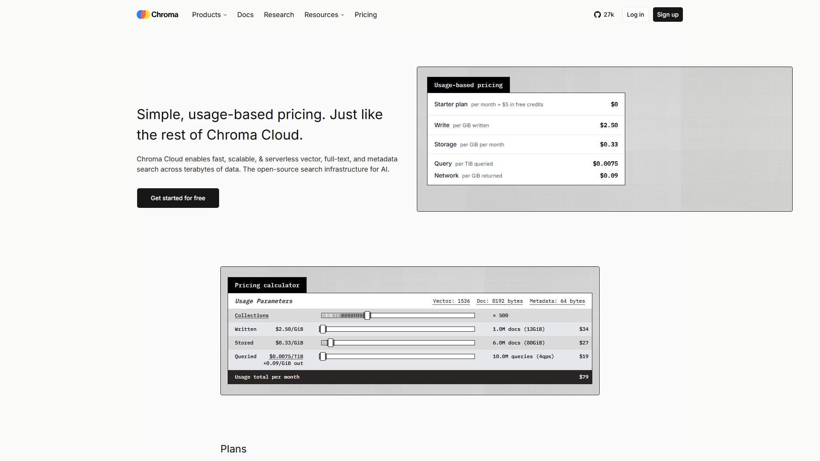Click the Collections slider handle
Viewport: 820px width, 461px height.
tap(367, 315)
